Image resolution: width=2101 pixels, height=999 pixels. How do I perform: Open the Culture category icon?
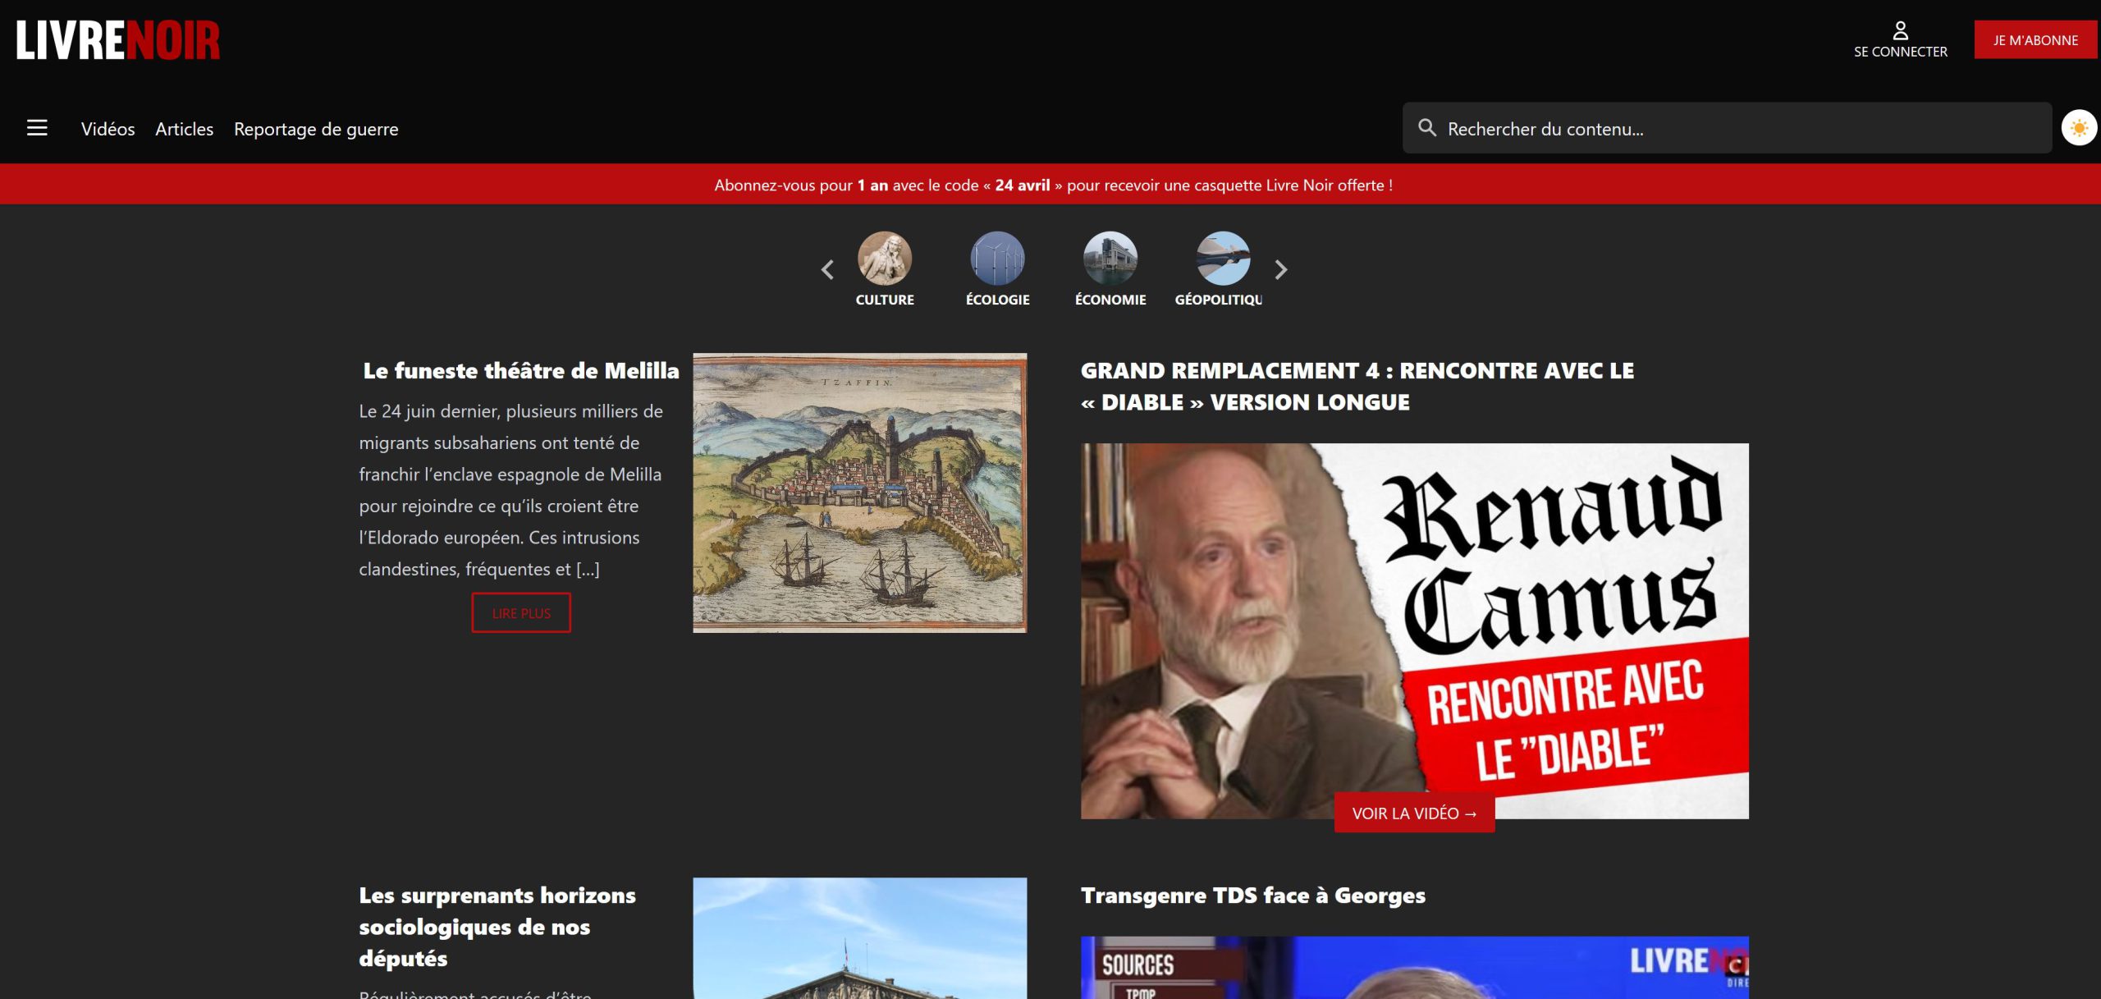coord(885,258)
